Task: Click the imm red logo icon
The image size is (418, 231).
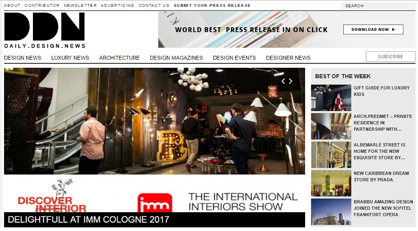Action: tap(155, 203)
